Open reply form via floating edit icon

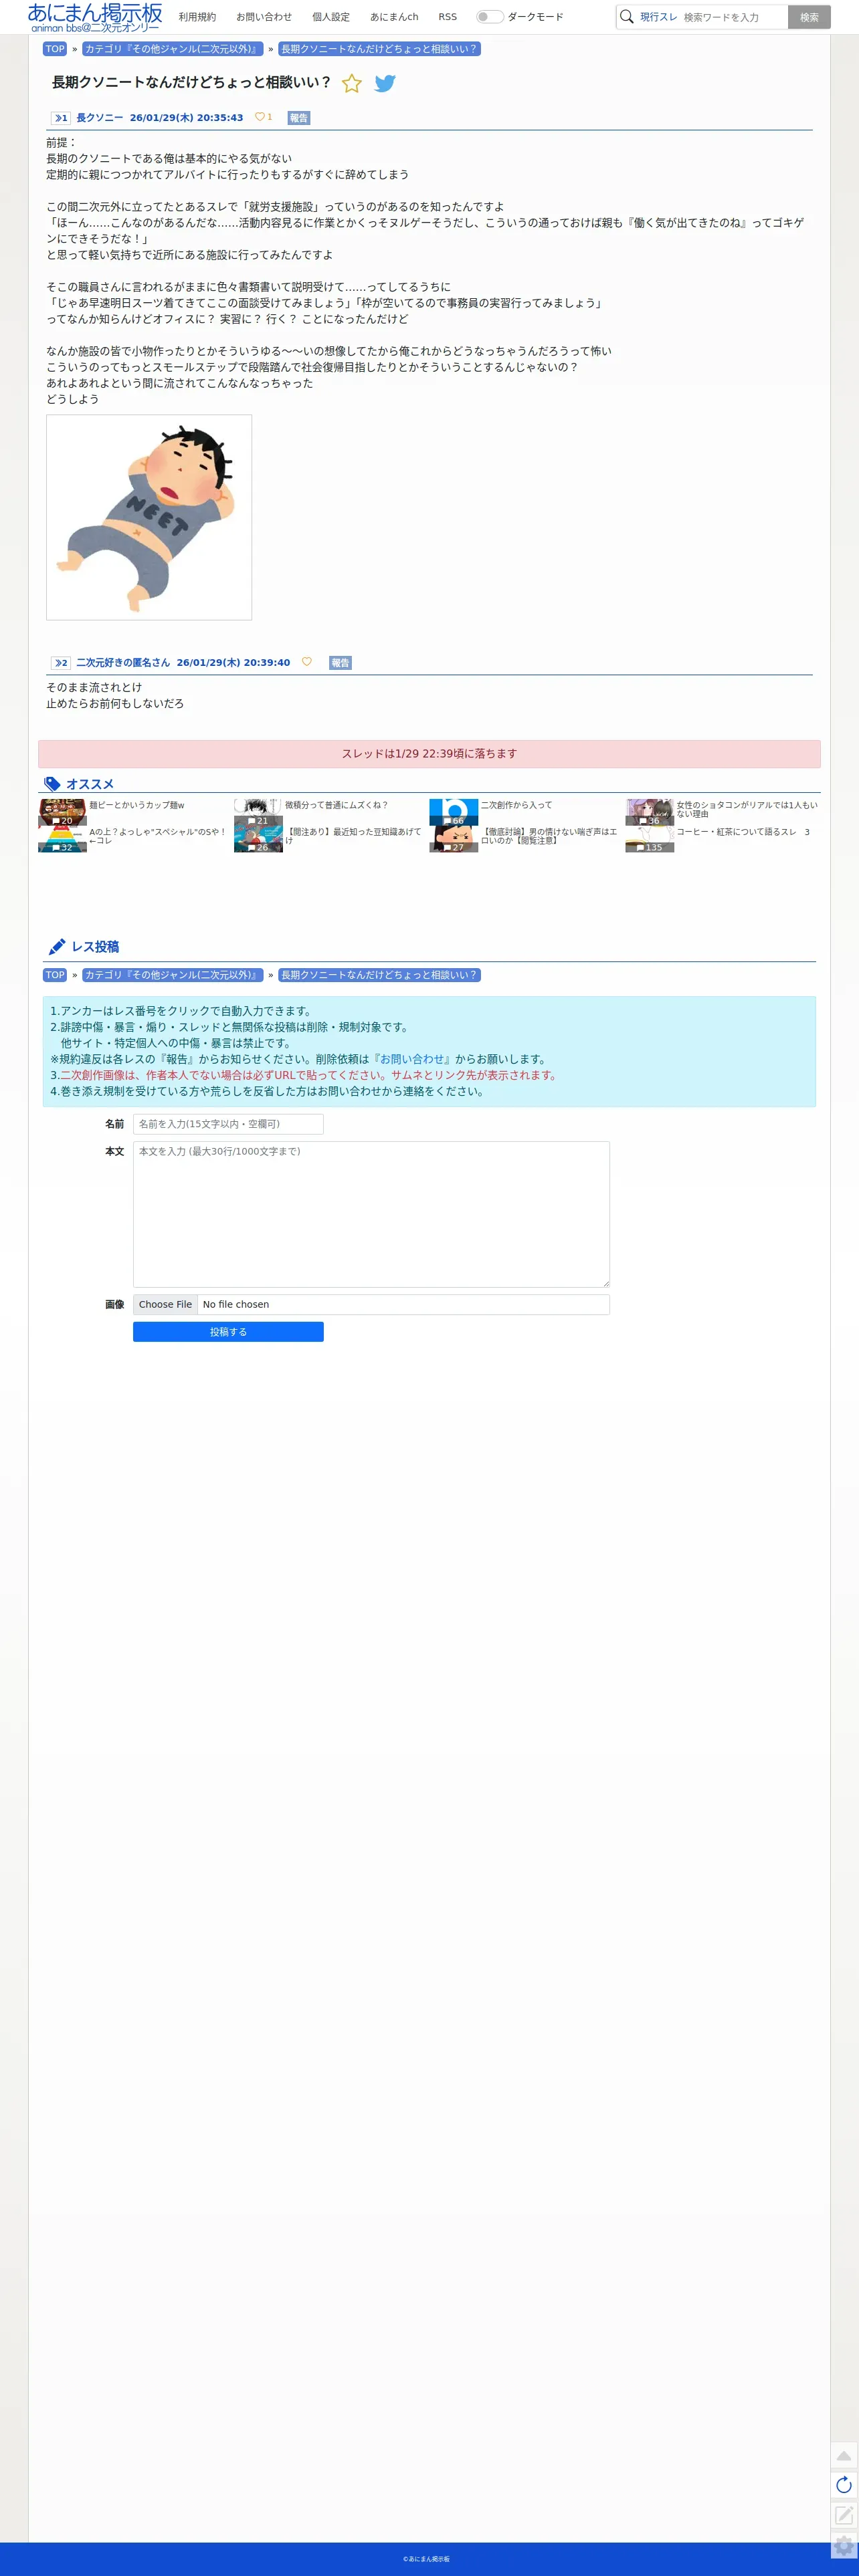(844, 2515)
